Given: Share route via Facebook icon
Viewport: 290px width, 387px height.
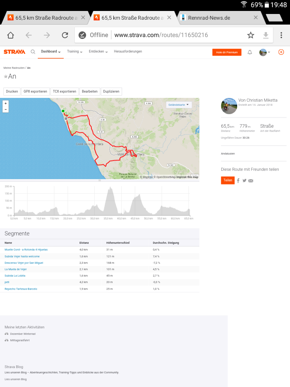Looking at the screenshot, I should tap(238, 181).
